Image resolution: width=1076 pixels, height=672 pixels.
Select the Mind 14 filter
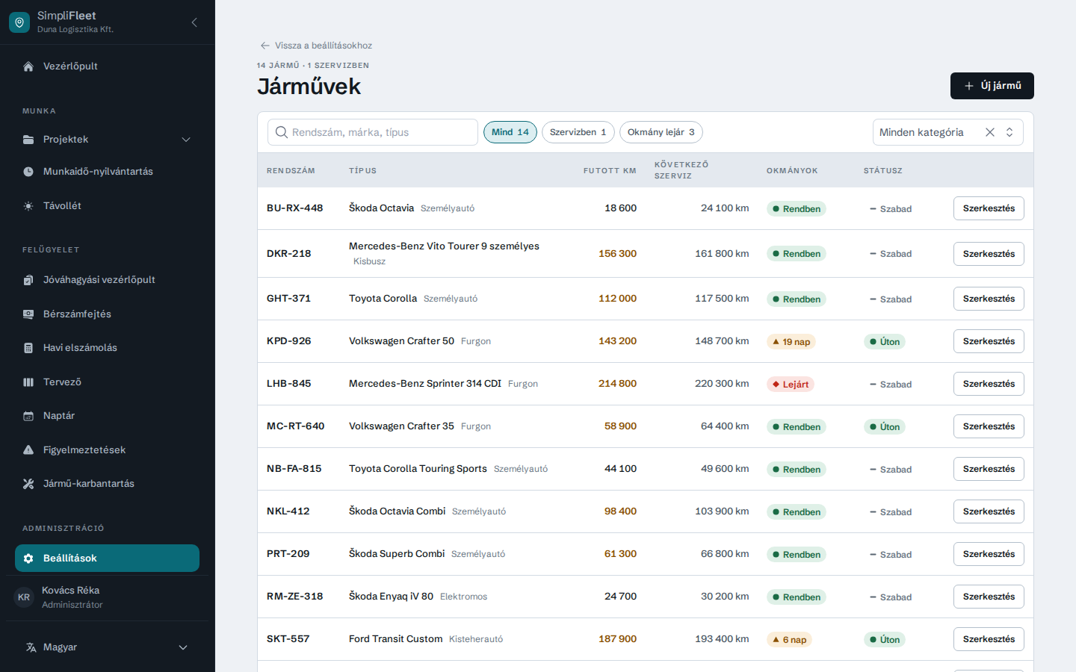point(510,132)
